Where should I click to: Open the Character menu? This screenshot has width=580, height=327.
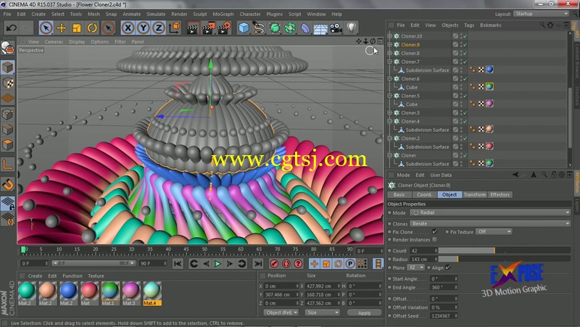point(250,14)
